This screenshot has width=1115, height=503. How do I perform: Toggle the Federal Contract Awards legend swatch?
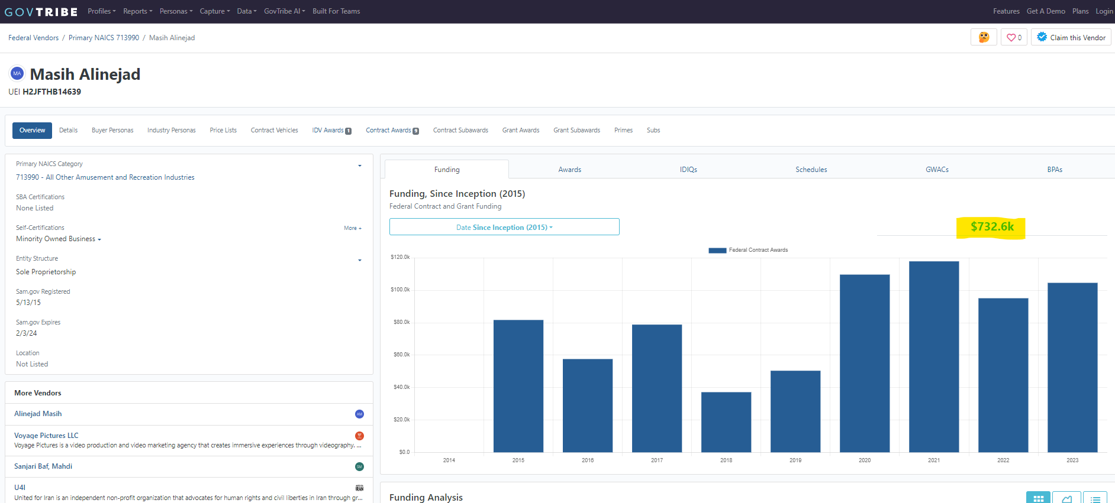717,251
